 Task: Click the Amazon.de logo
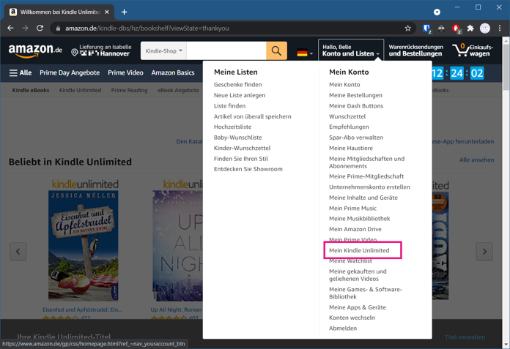pyautogui.click(x=35, y=50)
